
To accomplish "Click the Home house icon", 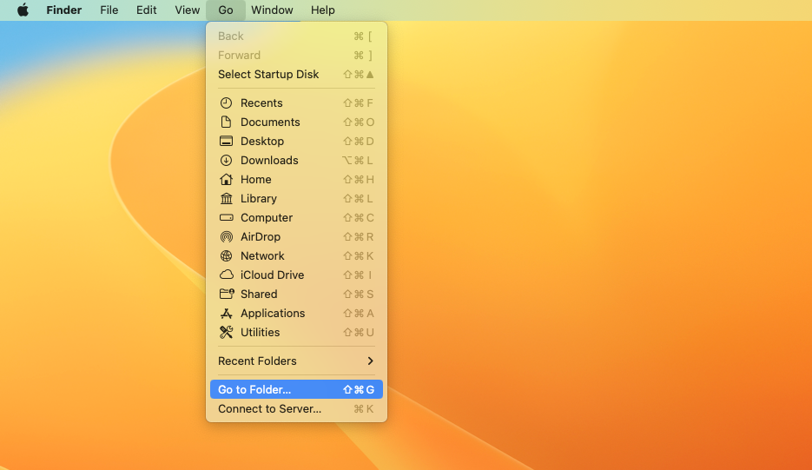I will (x=227, y=179).
